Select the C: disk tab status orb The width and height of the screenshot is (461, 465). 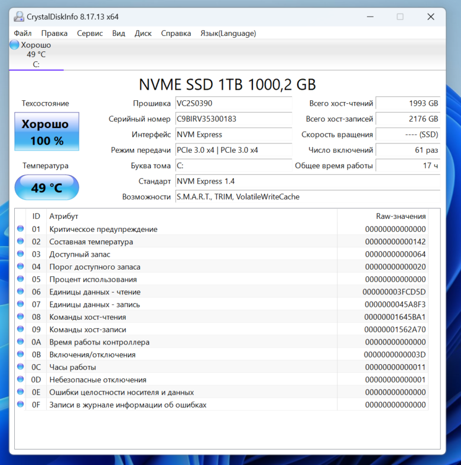click(14, 45)
